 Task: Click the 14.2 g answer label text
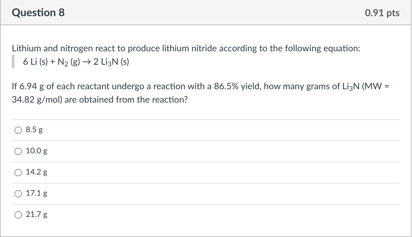click(x=36, y=172)
